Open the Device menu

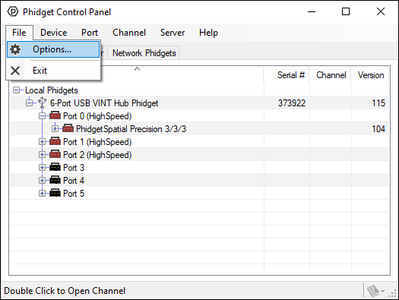tap(54, 33)
